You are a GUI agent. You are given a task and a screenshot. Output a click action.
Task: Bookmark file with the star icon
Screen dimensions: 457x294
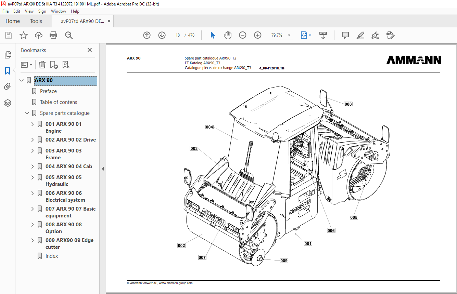pyautogui.click(x=23, y=35)
